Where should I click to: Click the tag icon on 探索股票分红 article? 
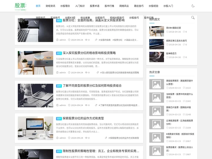pos(106,138)
